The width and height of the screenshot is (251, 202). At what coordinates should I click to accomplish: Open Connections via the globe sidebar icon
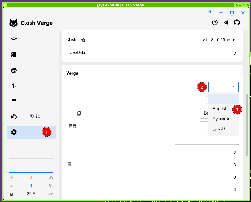pos(14,70)
